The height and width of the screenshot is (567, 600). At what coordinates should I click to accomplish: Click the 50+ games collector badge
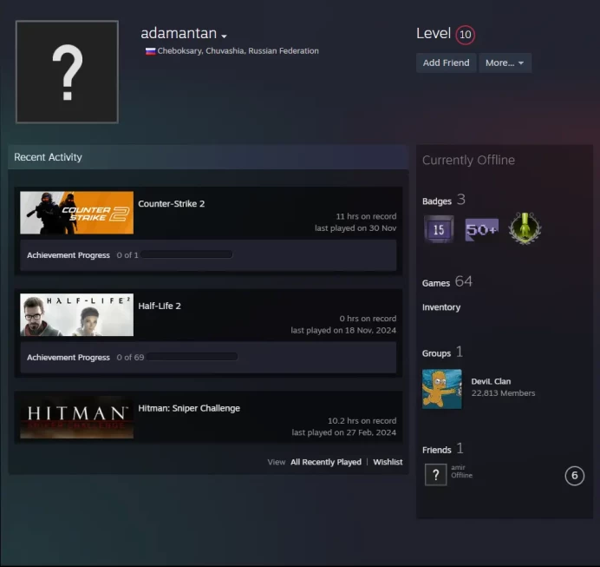[x=482, y=229]
